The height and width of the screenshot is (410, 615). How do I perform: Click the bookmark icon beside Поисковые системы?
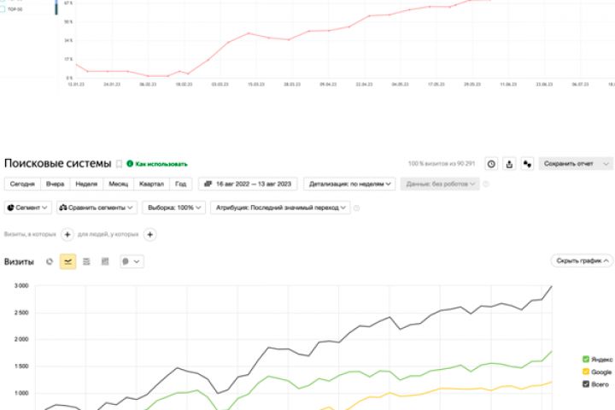click(119, 163)
